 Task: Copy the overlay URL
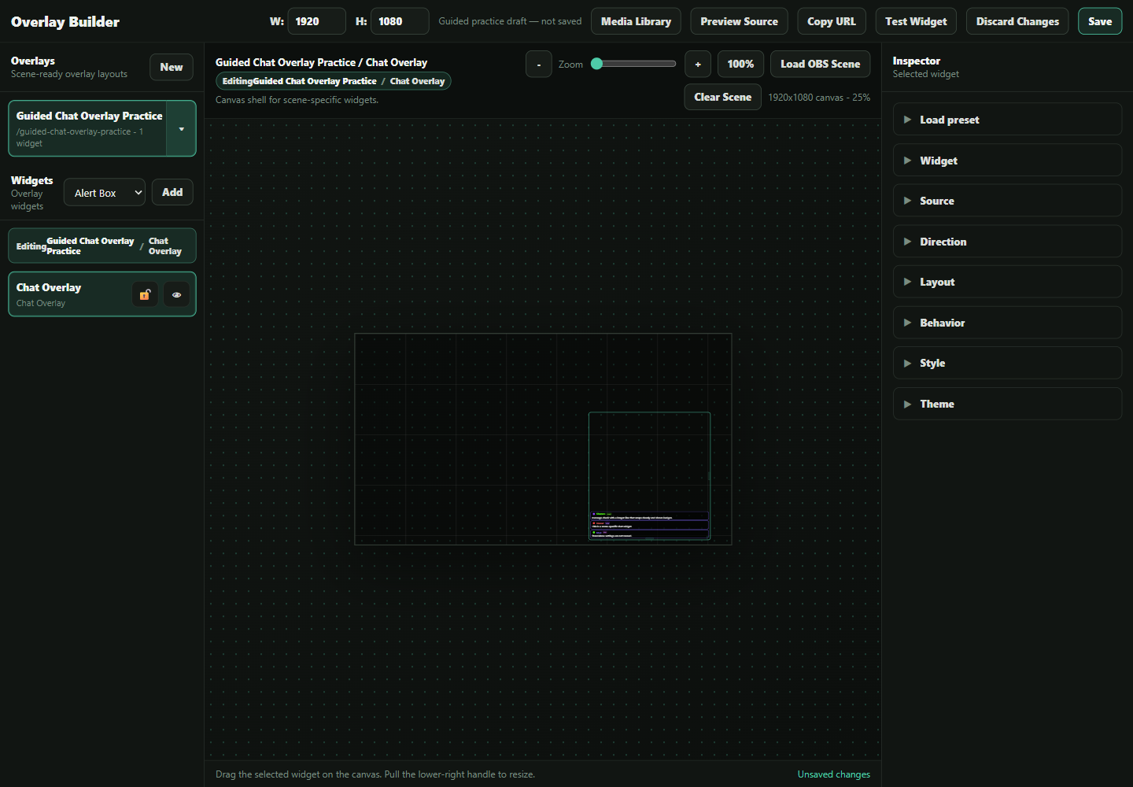coord(832,21)
